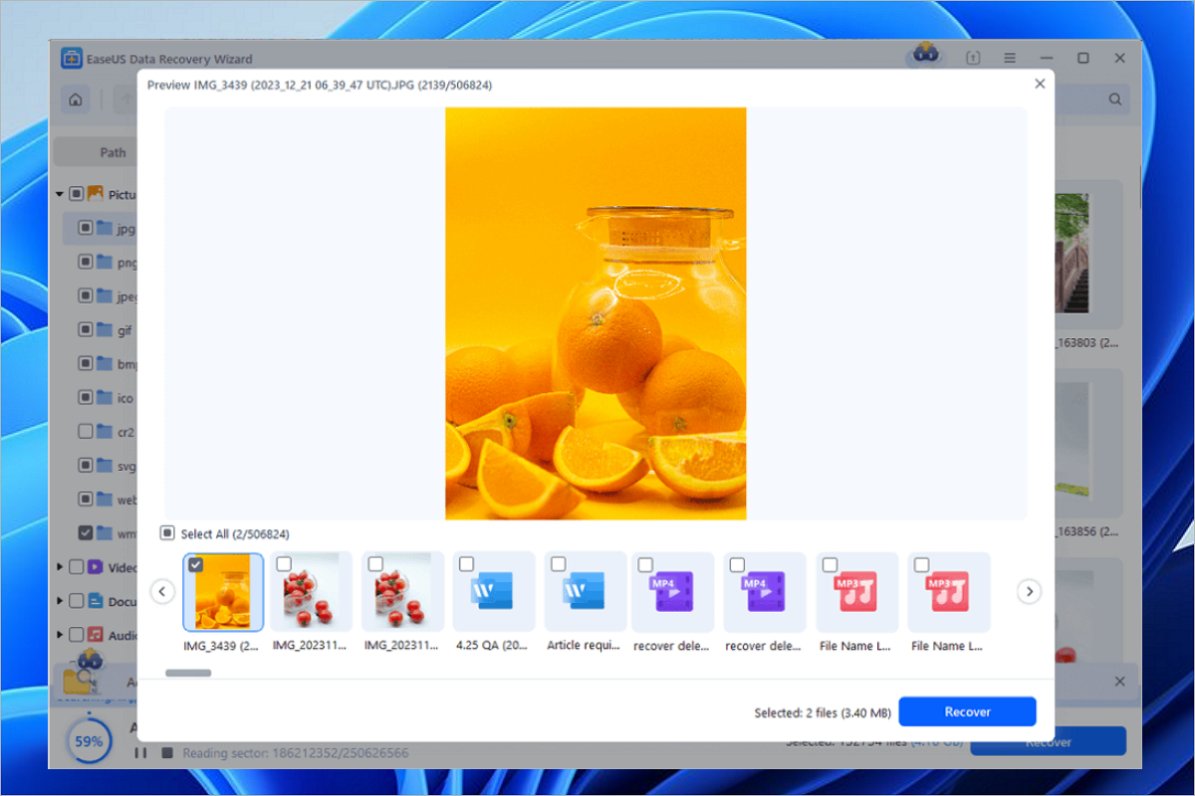Click the blue Recover button in preview dialog
This screenshot has width=1195, height=796.
pyautogui.click(x=967, y=711)
